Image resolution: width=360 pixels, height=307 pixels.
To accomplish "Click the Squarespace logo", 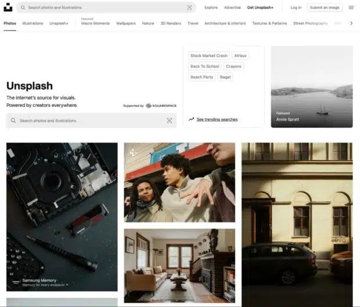I will [x=161, y=106].
